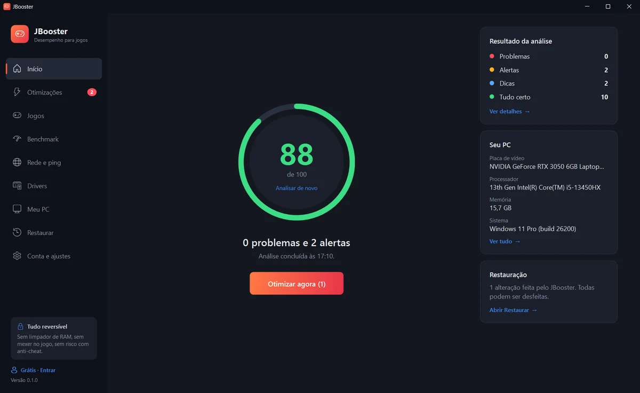Click the Problemas label

click(x=515, y=56)
